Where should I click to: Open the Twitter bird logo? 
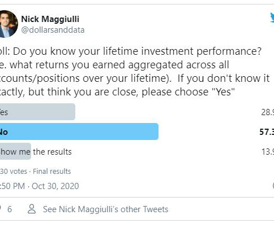[272, 18]
